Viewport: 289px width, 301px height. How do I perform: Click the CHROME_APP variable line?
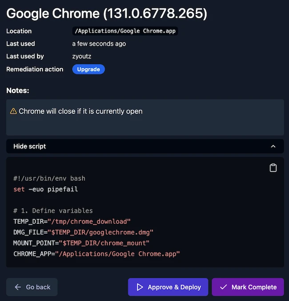coord(96,253)
